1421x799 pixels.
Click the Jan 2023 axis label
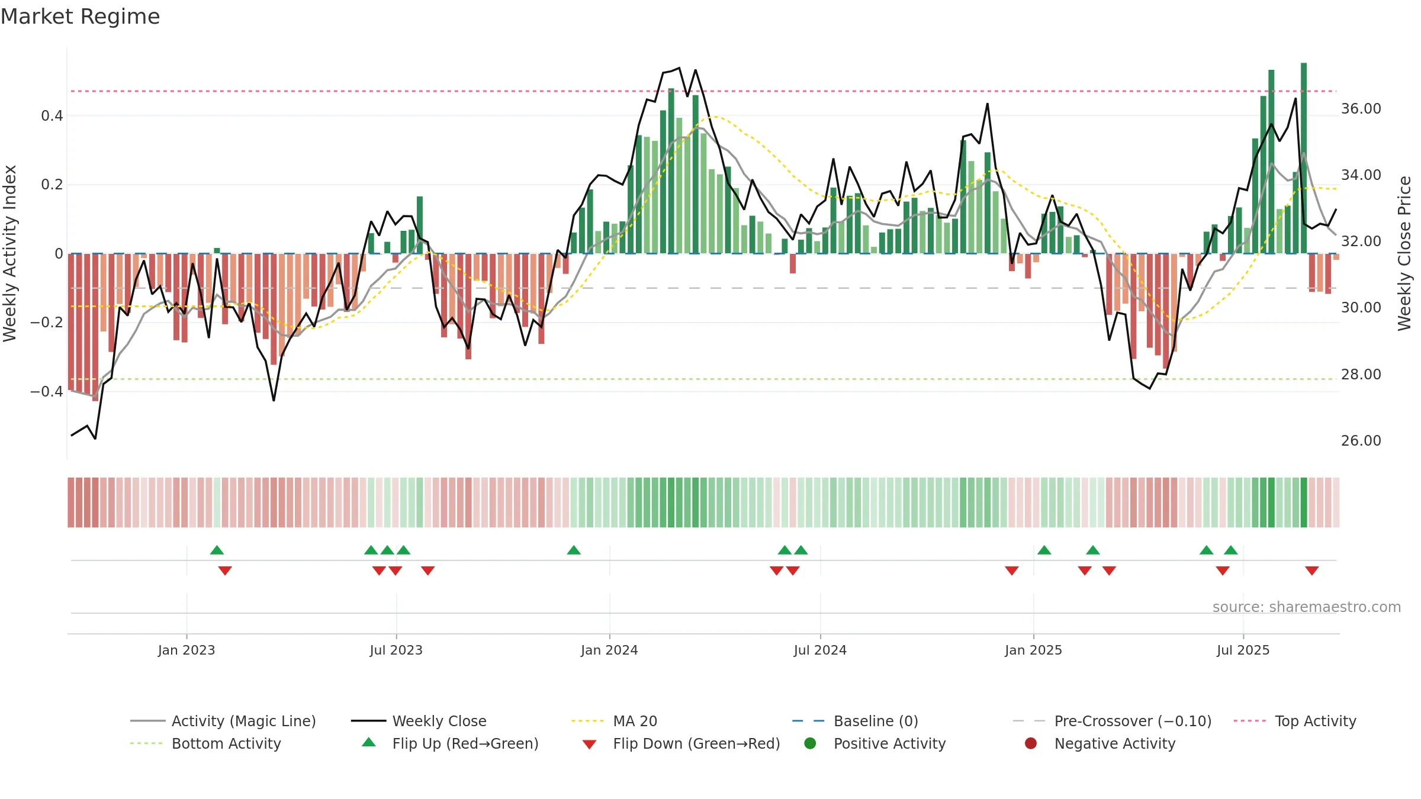(x=187, y=650)
